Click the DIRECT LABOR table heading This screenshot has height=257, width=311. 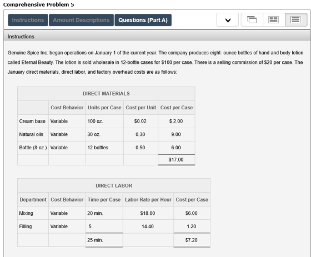click(x=114, y=185)
